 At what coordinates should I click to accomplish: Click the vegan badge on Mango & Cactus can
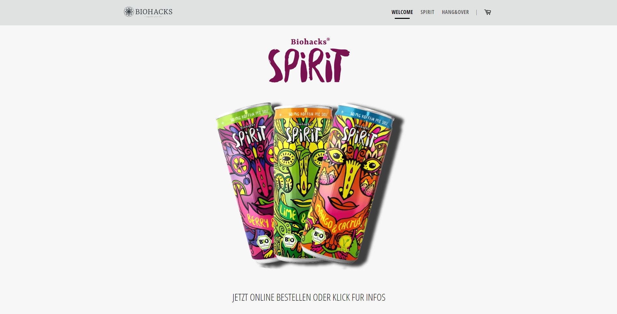343,244
